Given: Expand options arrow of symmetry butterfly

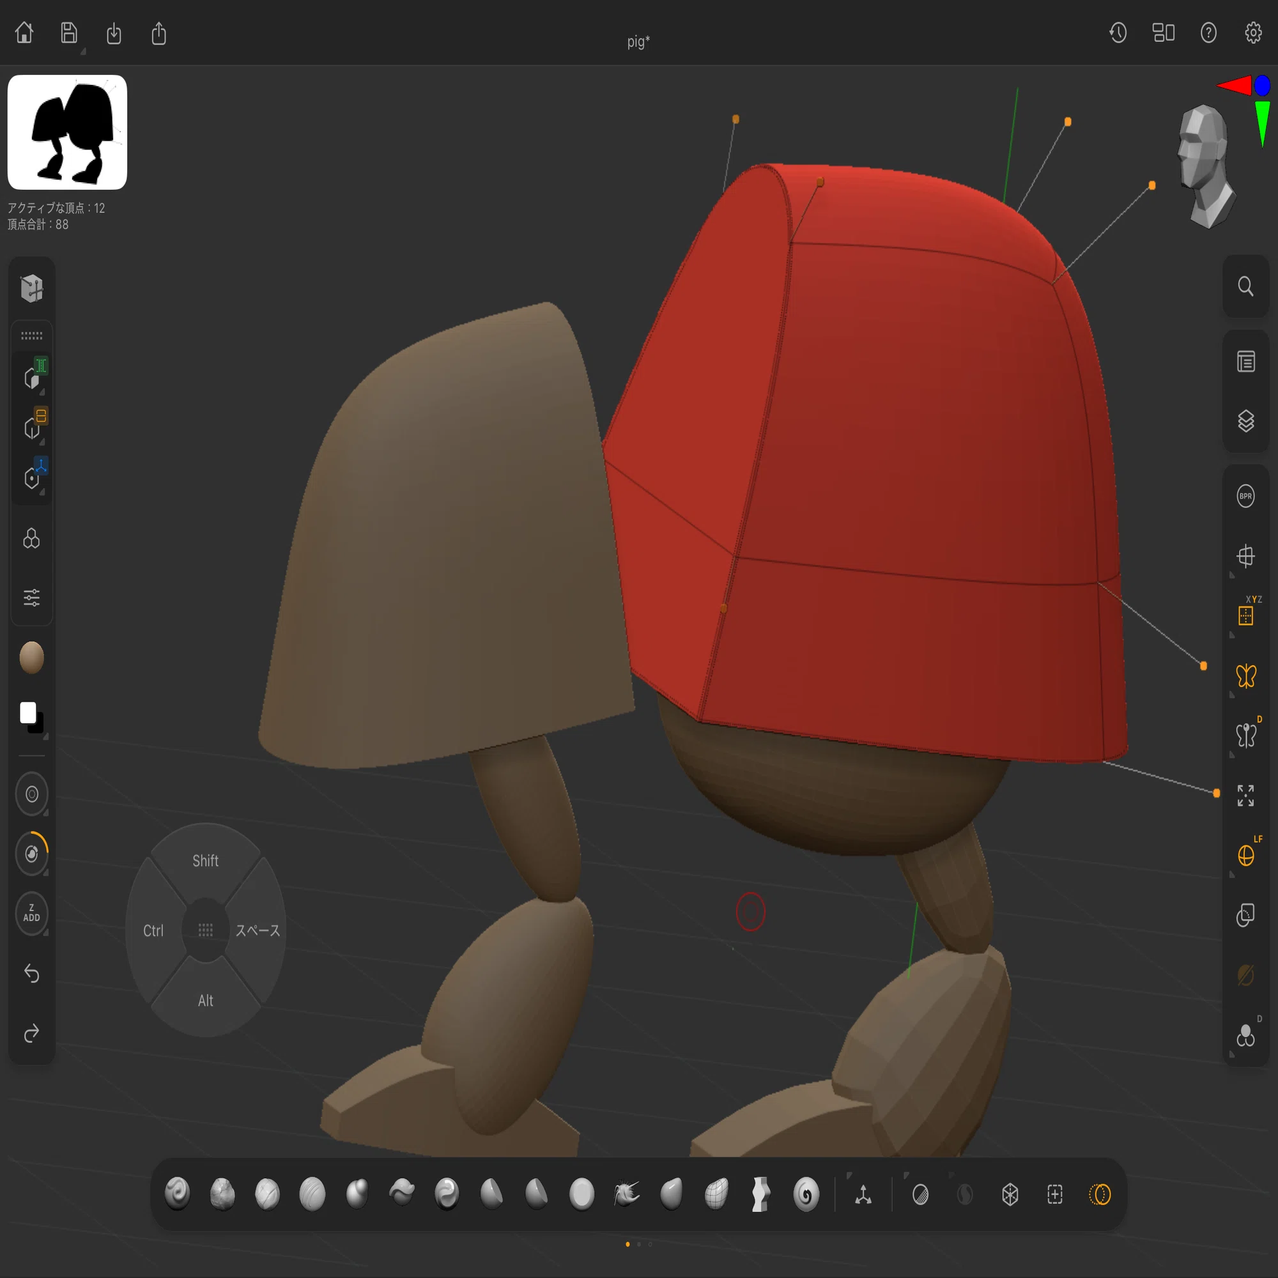Looking at the screenshot, I should pos(1232,695).
